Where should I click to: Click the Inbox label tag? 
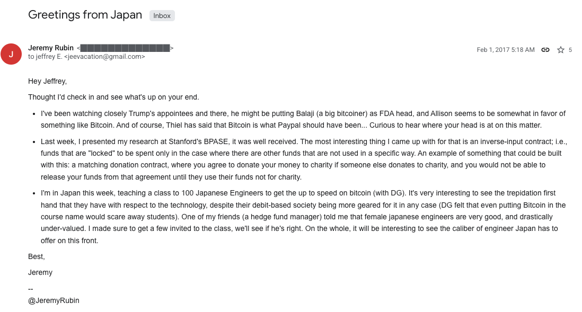[162, 16]
